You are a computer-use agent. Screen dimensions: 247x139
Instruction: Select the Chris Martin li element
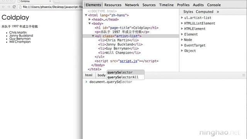coord(118,40)
